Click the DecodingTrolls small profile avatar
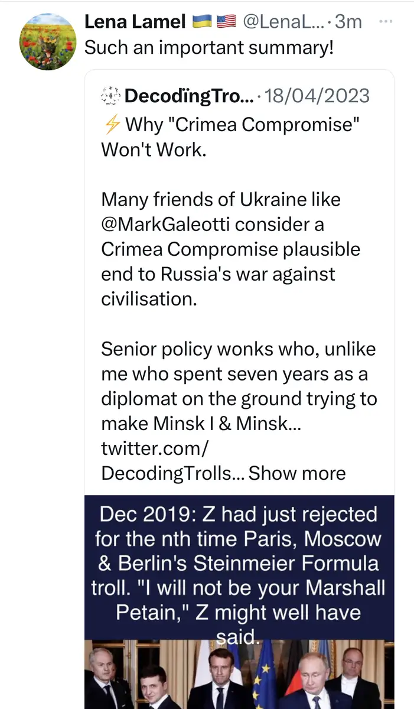This screenshot has width=414, height=709. point(111,96)
